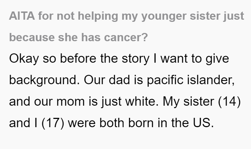Click "US." at the paragraph end
The width and height of the screenshot is (251, 149).
click(203, 123)
